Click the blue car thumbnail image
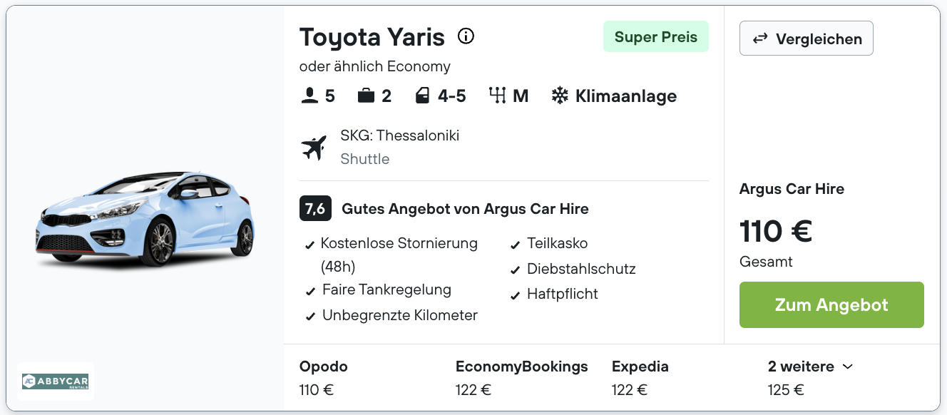Viewport: 947px width, 415px height. click(145, 219)
